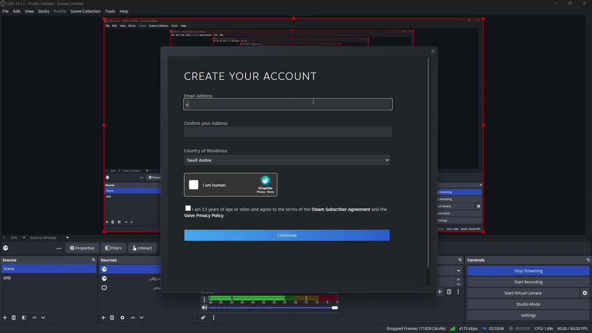Viewport: 592px width, 333px height.
Task: Select the scene named Scene
Action: click(48, 269)
